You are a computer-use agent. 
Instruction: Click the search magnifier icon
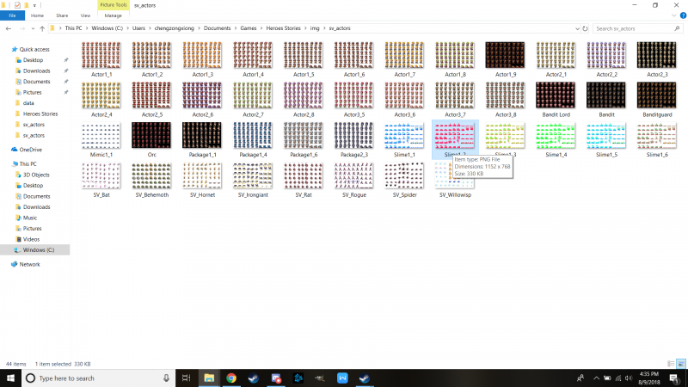coord(677,28)
